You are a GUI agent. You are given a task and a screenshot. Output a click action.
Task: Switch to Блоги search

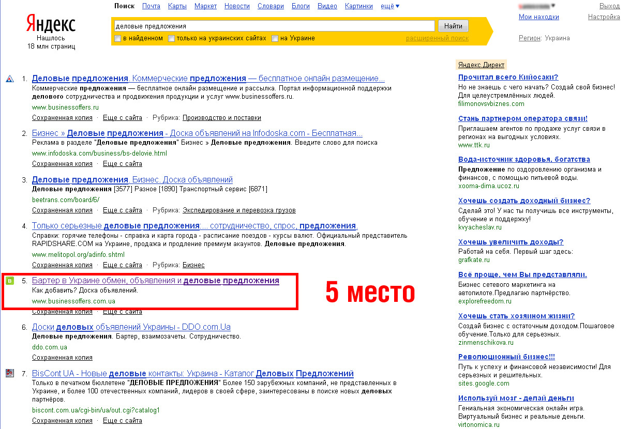(301, 6)
